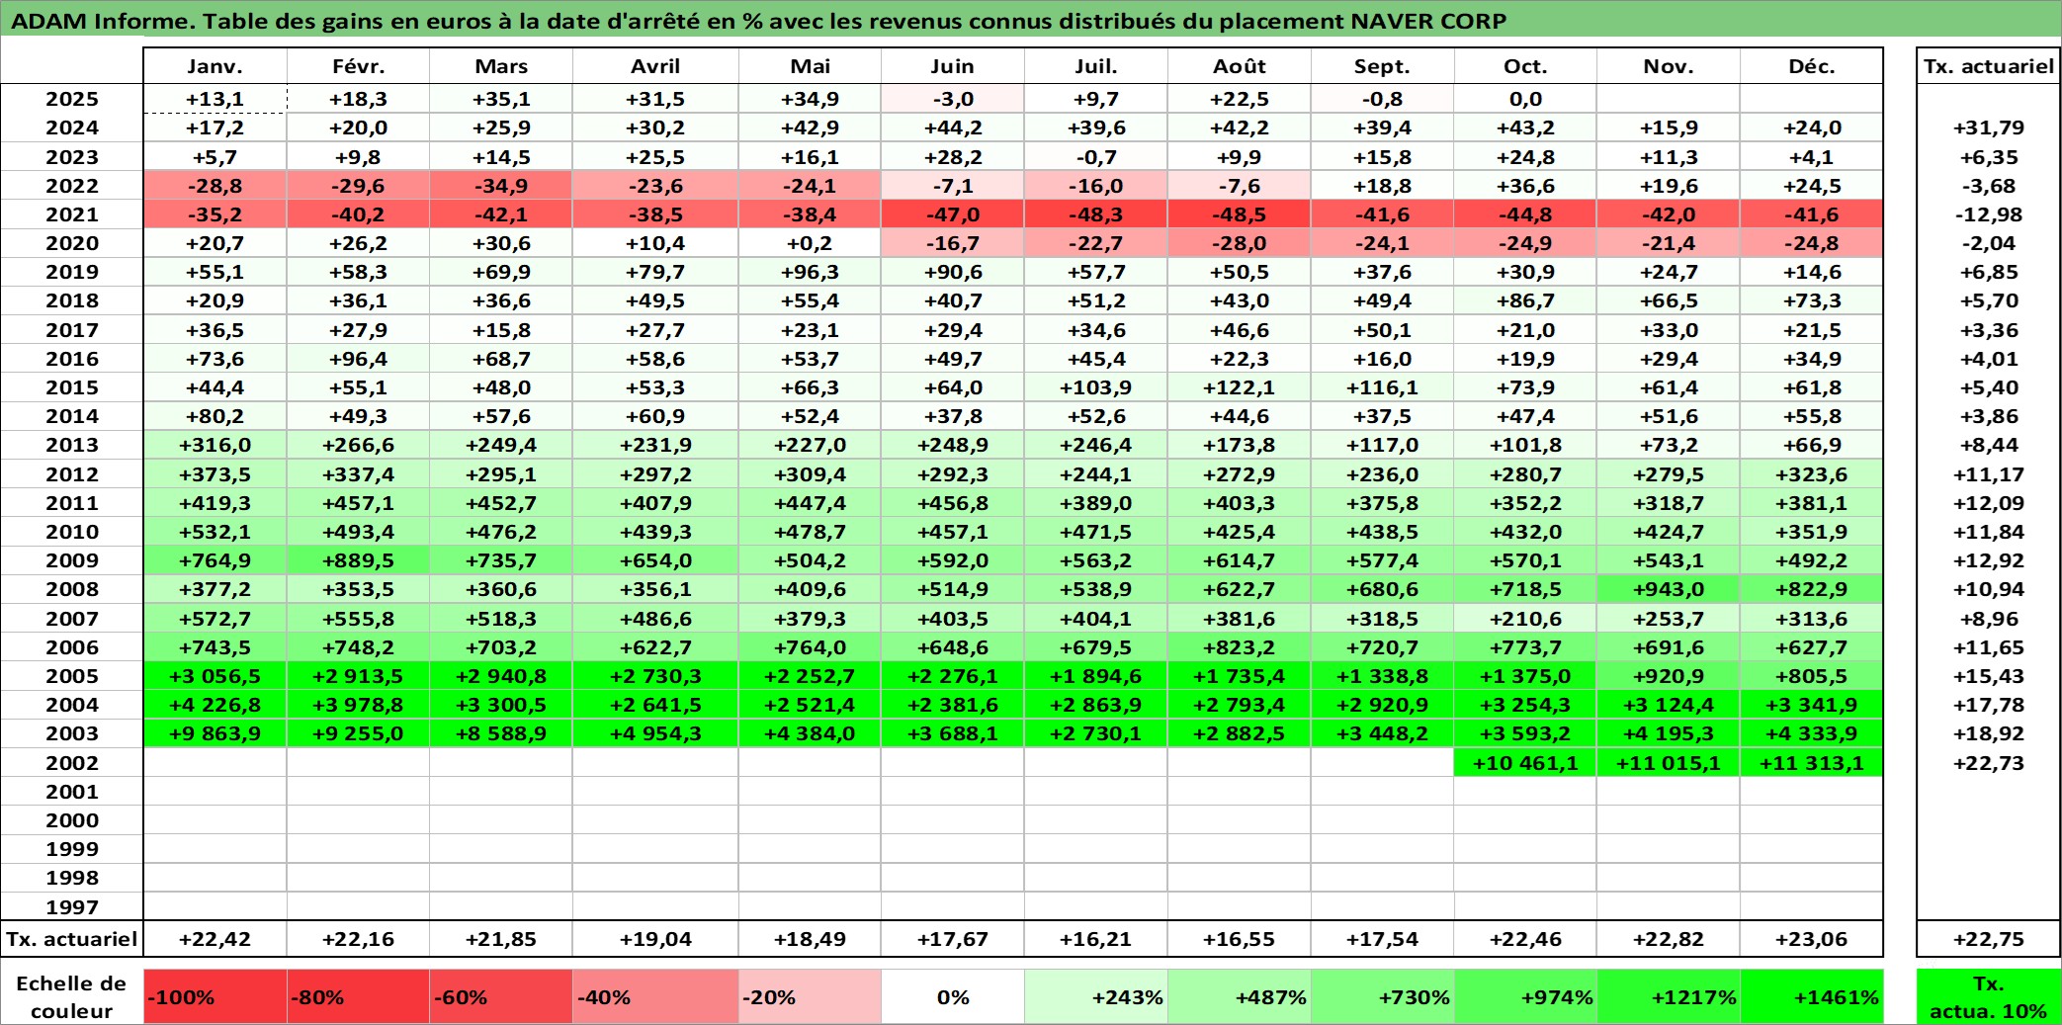Click bottom row value +16,21
This screenshot has height=1025, width=2062.
(x=1095, y=939)
